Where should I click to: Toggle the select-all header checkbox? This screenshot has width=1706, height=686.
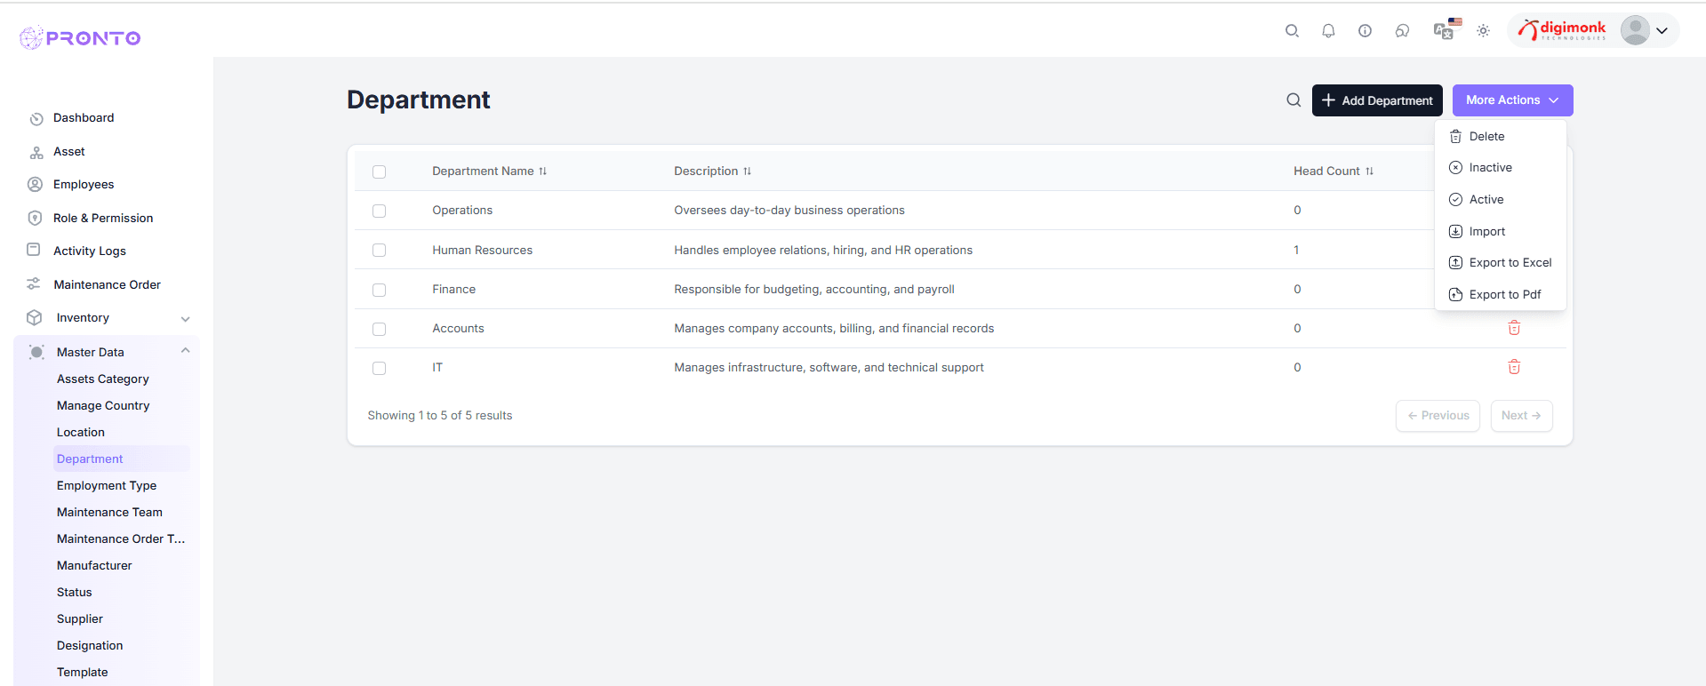tap(380, 171)
